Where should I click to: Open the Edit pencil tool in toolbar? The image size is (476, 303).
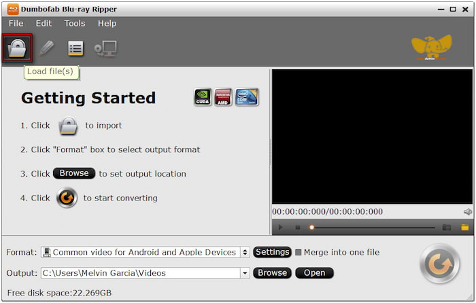click(x=46, y=48)
